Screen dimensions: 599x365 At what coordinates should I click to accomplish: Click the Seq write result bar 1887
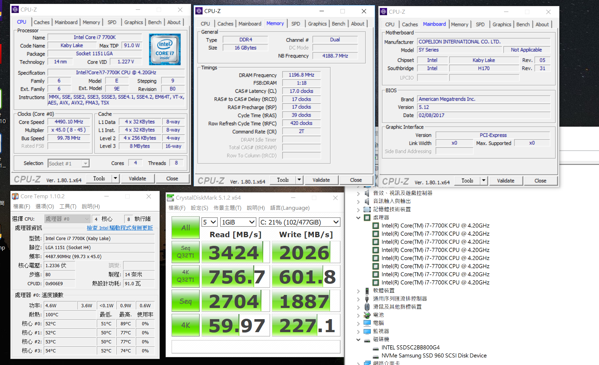306,301
